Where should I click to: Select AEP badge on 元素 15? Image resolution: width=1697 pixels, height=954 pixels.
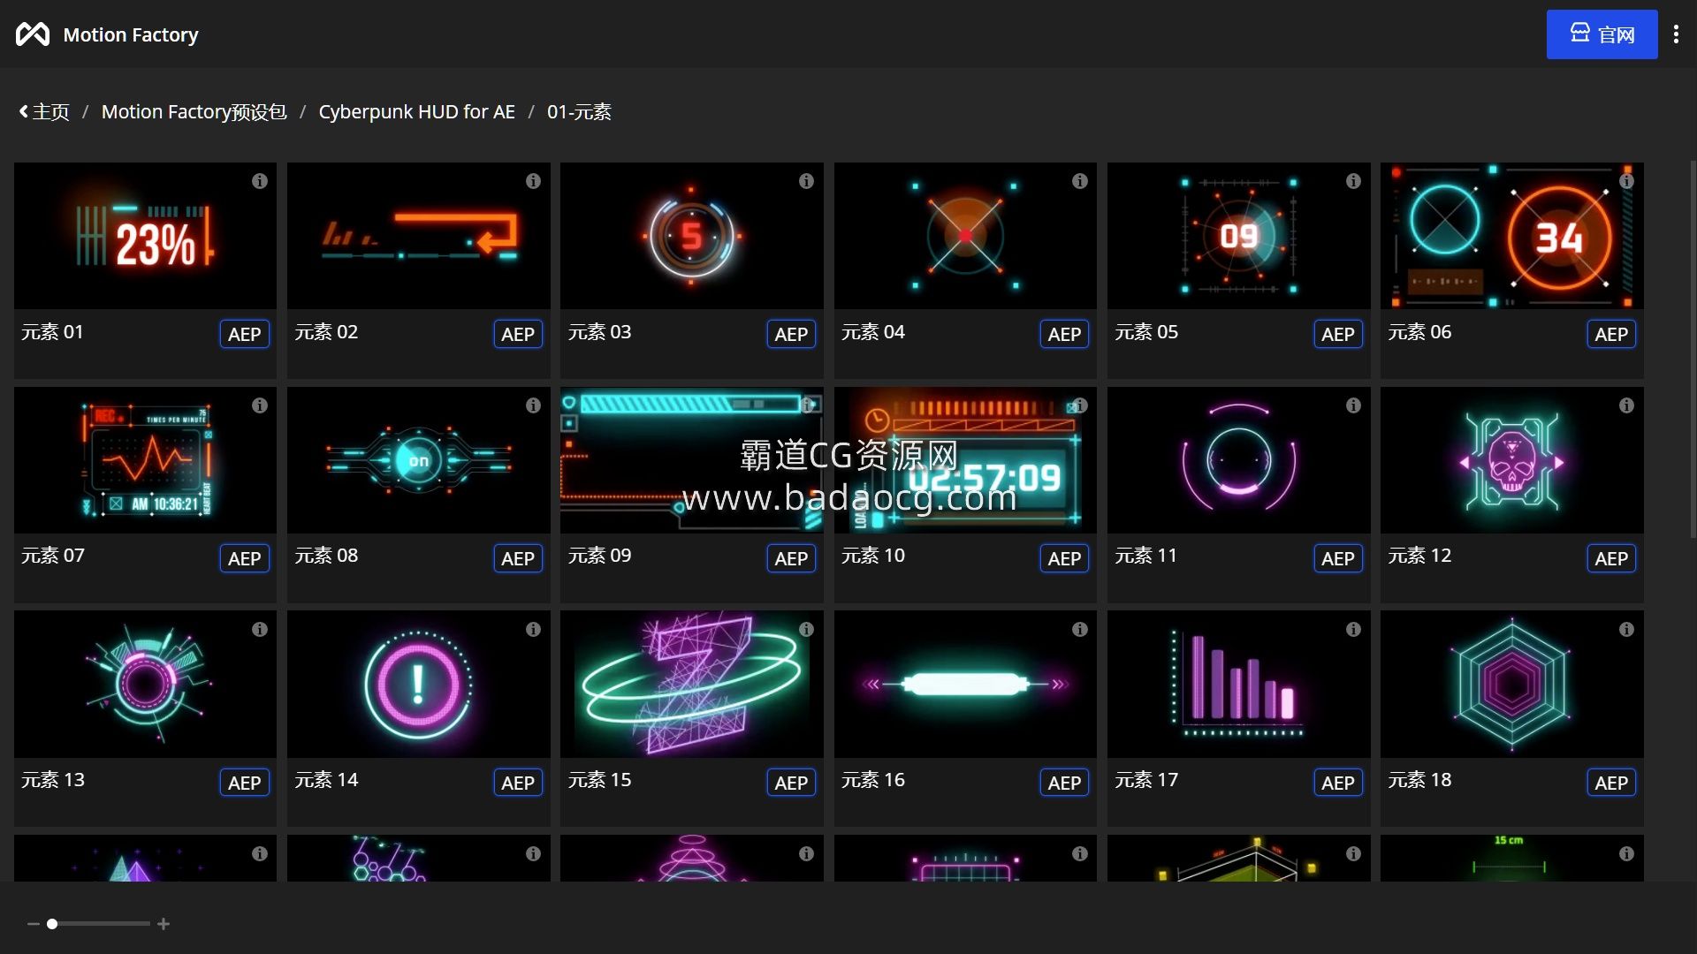point(791,783)
